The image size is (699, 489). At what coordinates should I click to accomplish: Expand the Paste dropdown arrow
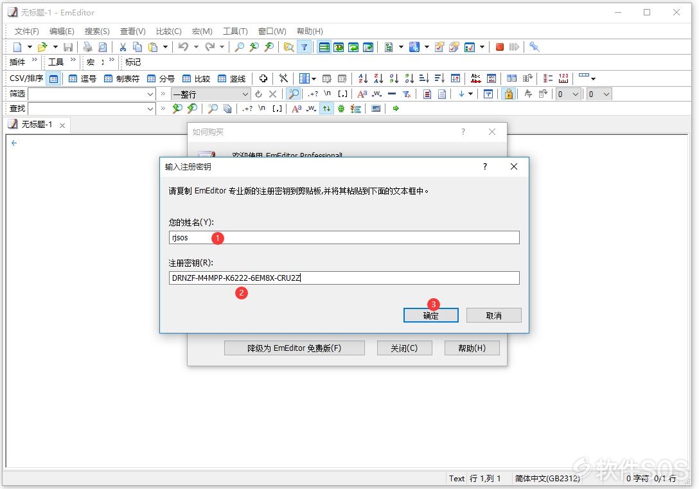click(165, 47)
